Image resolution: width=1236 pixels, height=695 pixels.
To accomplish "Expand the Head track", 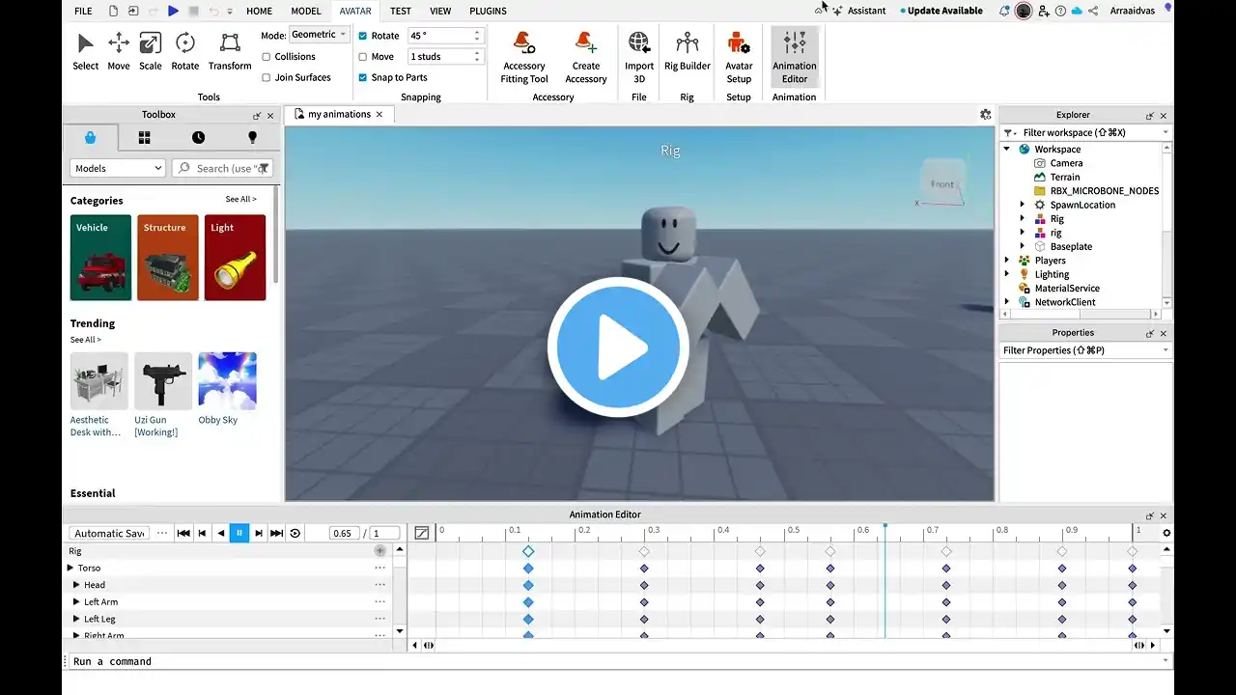I will pyautogui.click(x=76, y=585).
